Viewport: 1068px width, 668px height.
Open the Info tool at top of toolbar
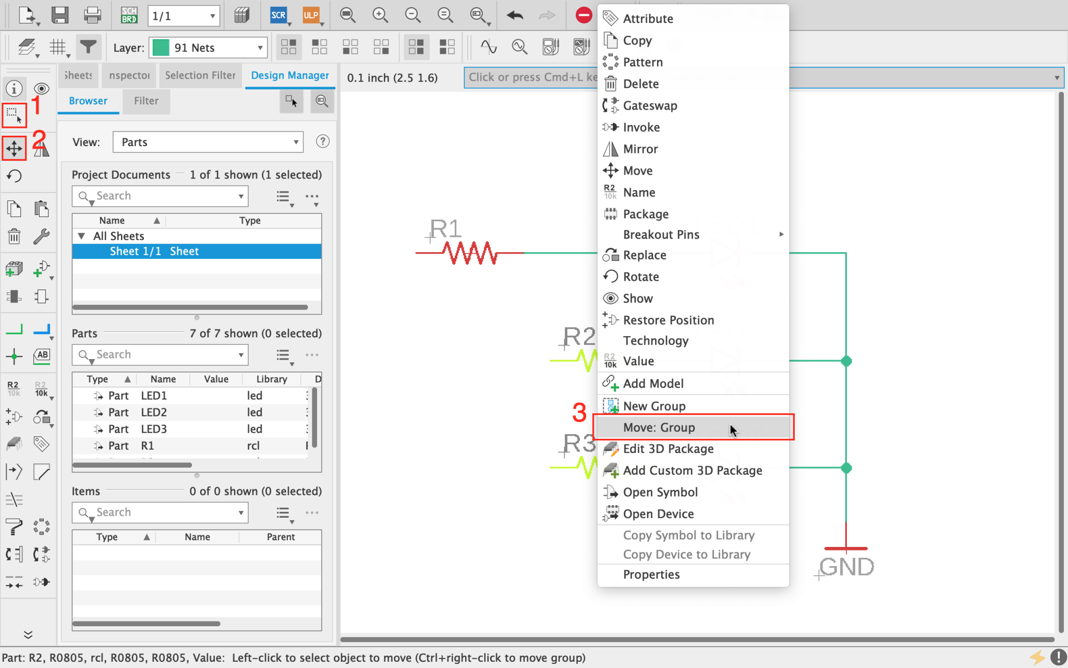(x=14, y=88)
